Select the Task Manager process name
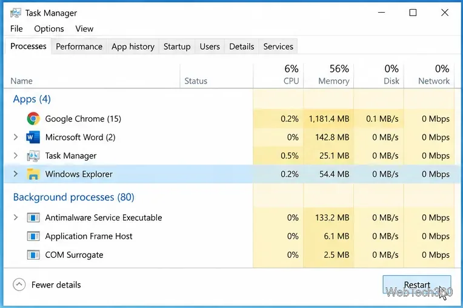463x308 pixels. click(x=71, y=156)
